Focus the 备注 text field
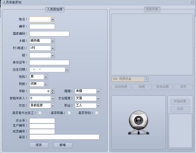Viewport: 196px width, 153px height. tap(64, 137)
